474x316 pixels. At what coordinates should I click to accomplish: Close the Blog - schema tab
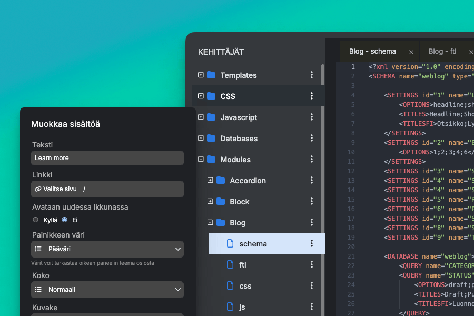[411, 52]
